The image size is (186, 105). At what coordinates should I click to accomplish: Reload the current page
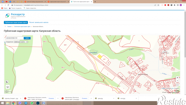pyautogui.click(x=8, y=5)
